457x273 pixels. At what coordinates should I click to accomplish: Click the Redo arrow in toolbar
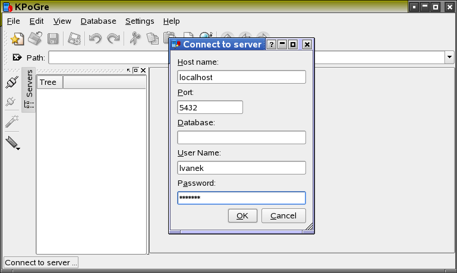coord(113,39)
